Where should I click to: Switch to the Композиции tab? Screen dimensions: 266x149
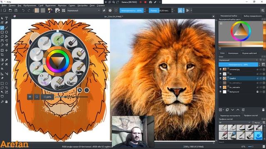[233, 53]
